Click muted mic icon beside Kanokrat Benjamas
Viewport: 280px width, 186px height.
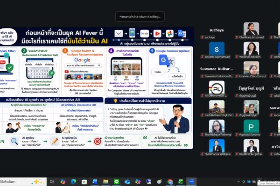[237, 154]
